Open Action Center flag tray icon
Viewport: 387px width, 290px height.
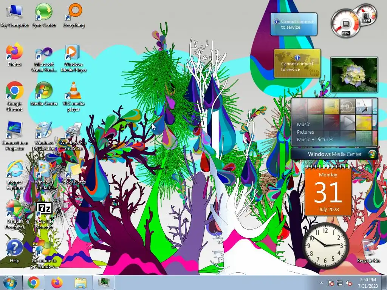pyautogui.click(x=330, y=283)
